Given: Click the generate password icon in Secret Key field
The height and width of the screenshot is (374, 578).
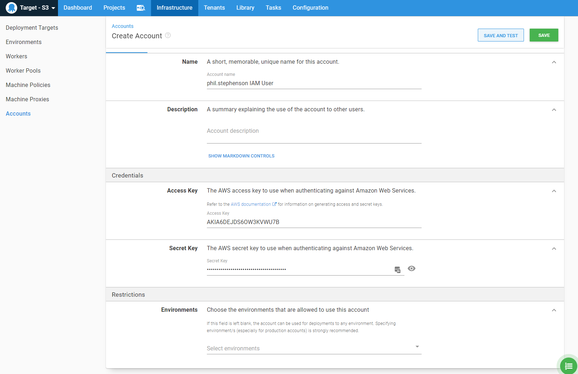Looking at the screenshot, I should 397,269.
